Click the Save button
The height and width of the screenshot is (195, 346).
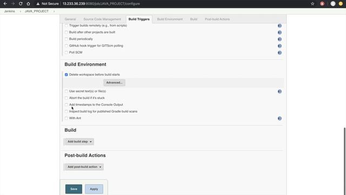coord(74,189)
